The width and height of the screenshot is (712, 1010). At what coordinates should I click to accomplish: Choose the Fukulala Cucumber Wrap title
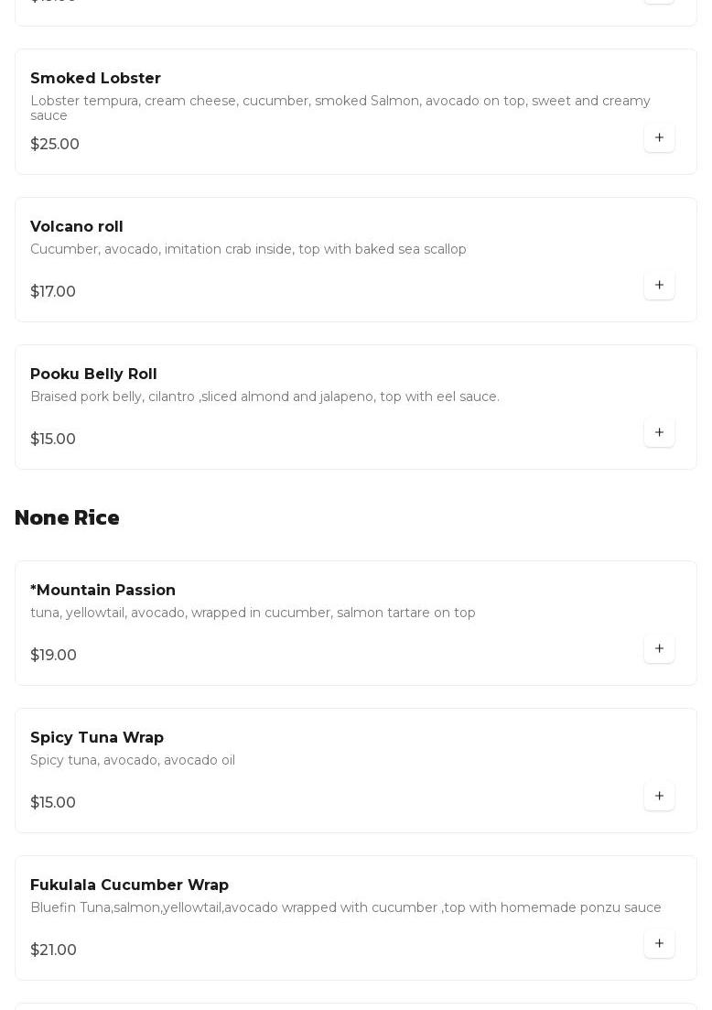pos(129,885)
